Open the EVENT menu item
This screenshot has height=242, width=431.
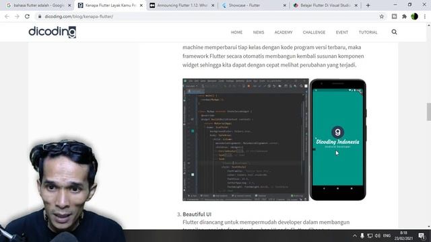point(342,32)
